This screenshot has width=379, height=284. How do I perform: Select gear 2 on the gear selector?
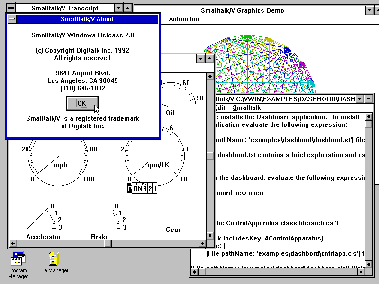click(x=150, y=188)
